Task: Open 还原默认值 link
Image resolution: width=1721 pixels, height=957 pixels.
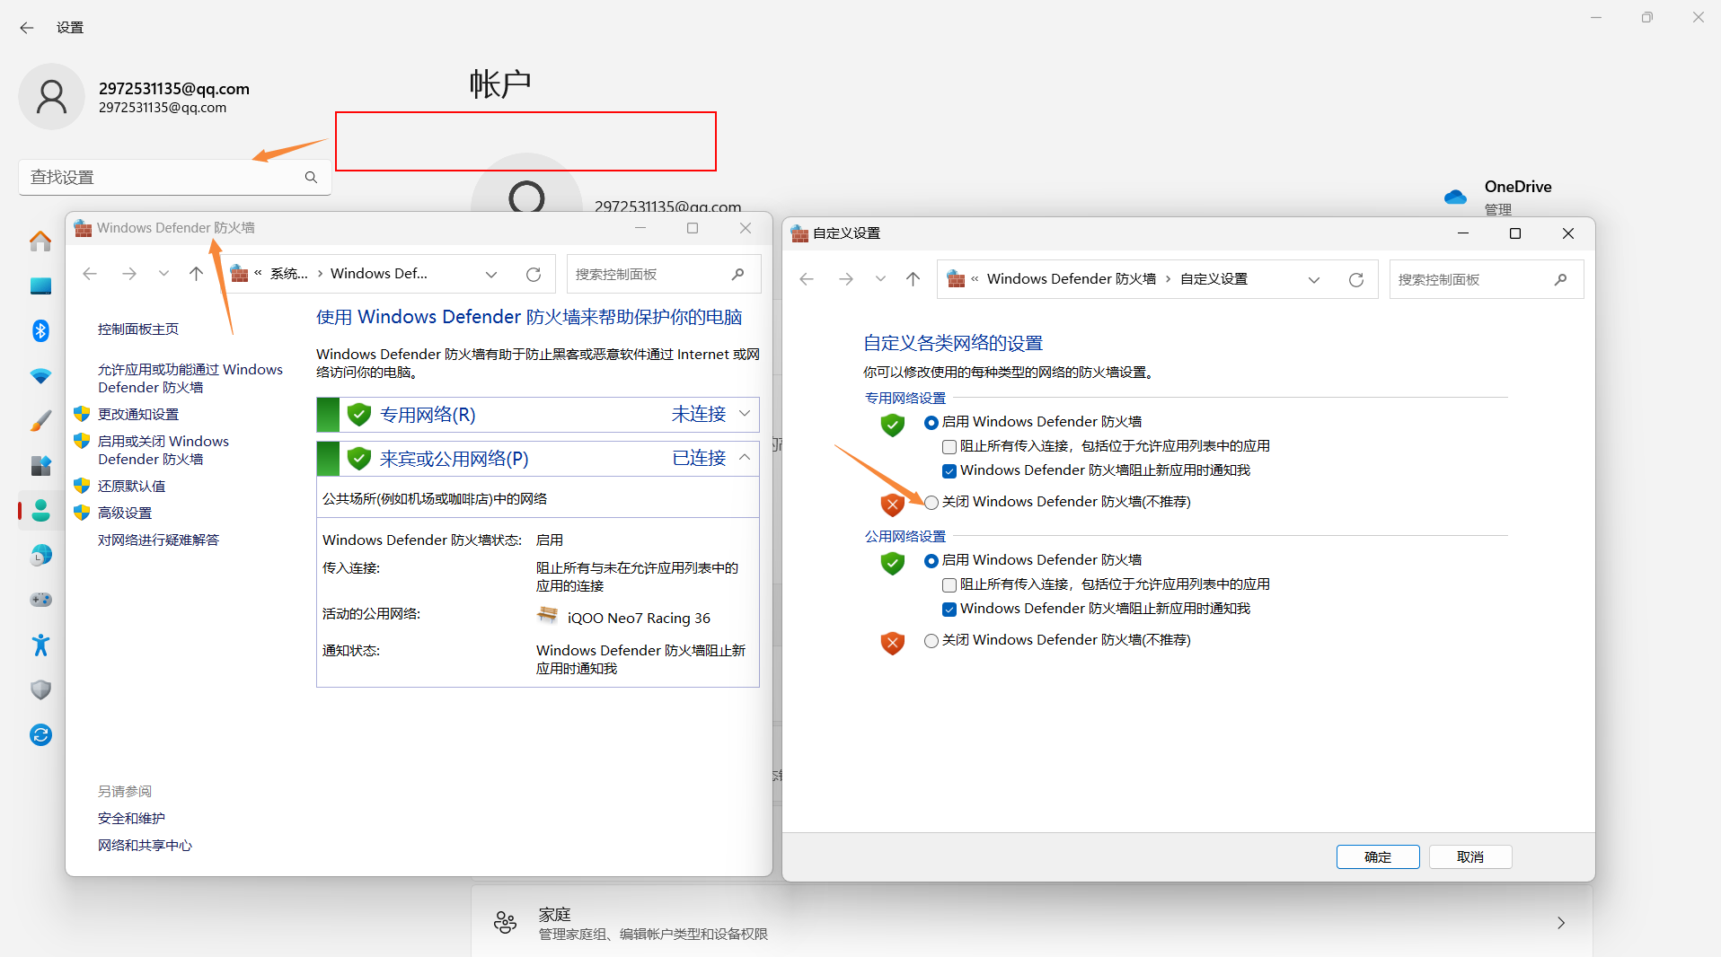Action: (131, 486)
